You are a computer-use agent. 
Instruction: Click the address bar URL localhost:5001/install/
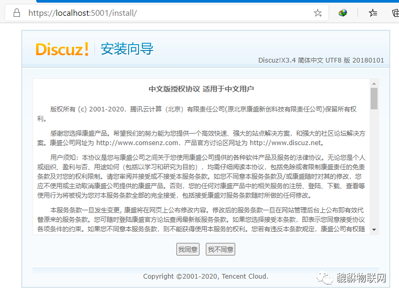(x=83, y=13)
